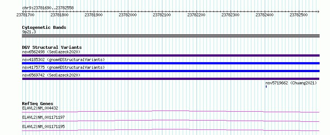Open variant label nsv4175775 (gnomADStructuralVariants)
The width and height of the screenshot is (330, 135).
[63, 67]
